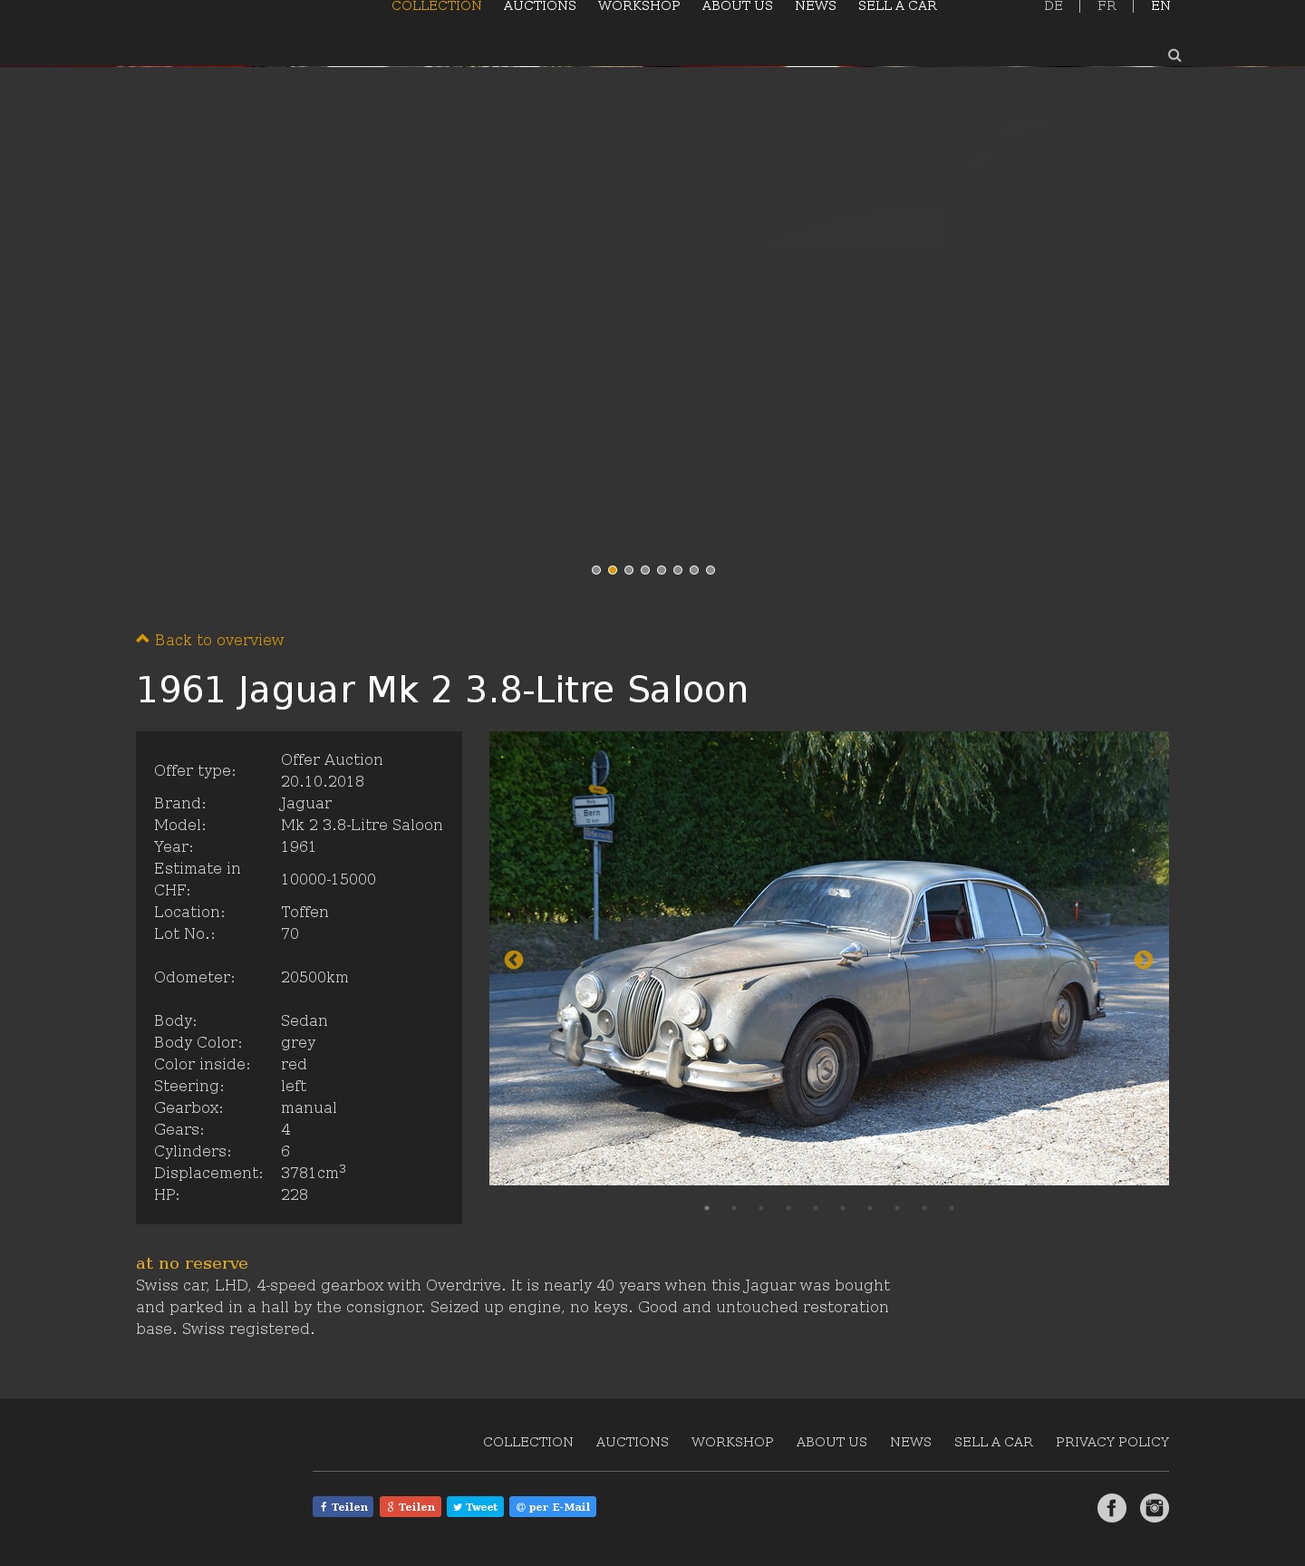Open SELL A CAR in top navigation
The image size is (1305, 1566).
[x=897, y=6]
